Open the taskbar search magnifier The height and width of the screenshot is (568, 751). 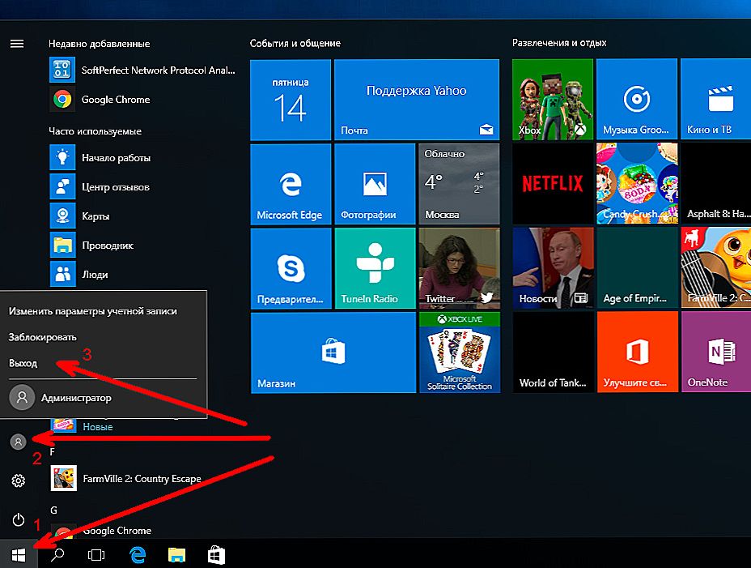tap(57, 555)
